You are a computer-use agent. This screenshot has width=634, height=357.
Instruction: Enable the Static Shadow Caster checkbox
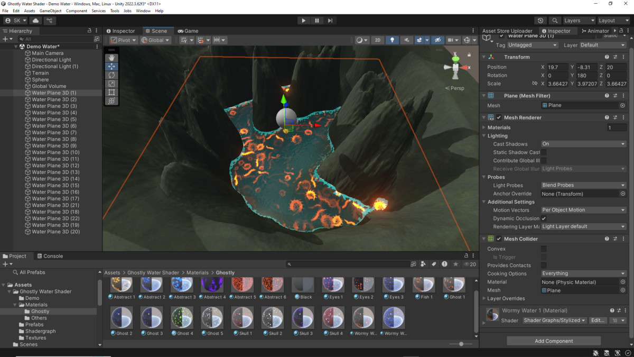pyautogui.click(x=544, y=152)
